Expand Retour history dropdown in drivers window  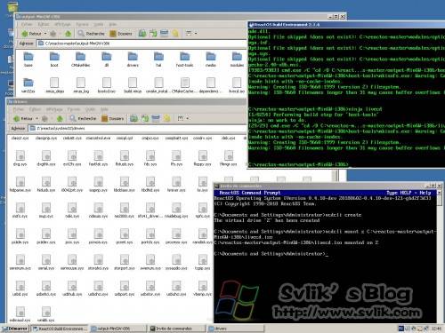click(x=37, y=118)
